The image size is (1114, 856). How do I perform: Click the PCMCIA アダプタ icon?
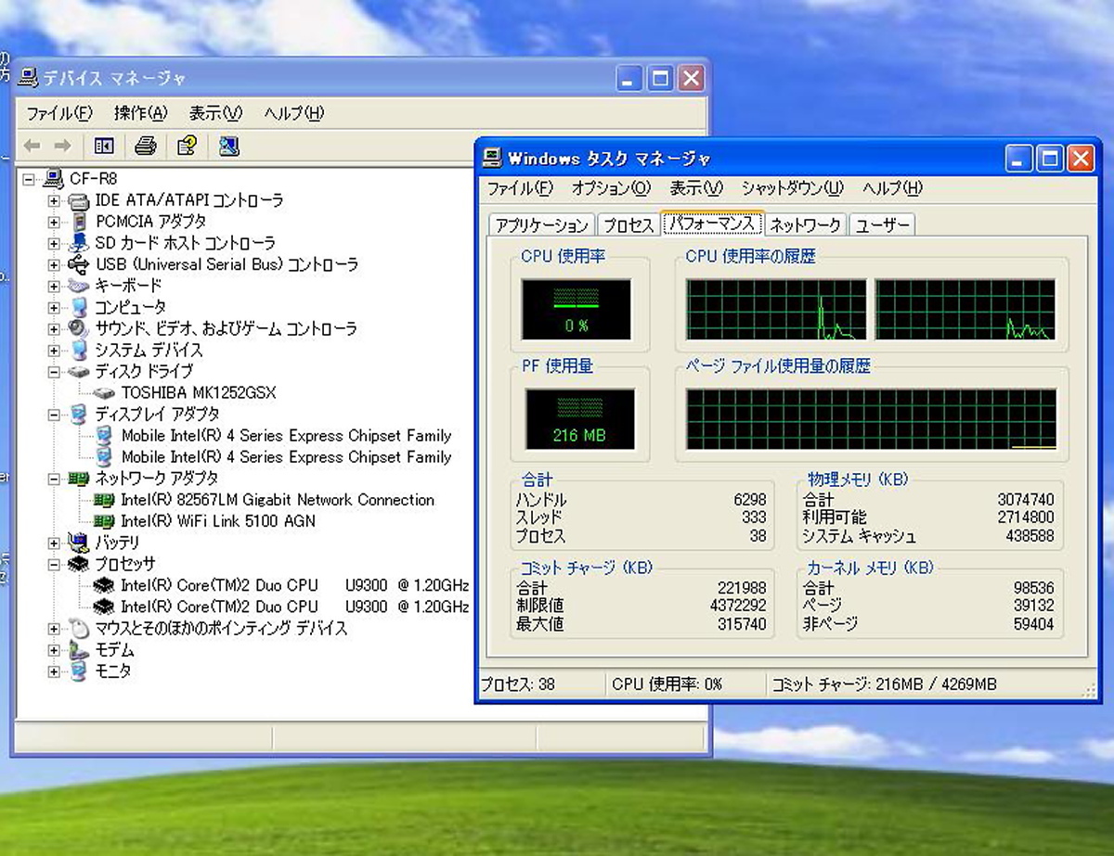pos(80,222)
